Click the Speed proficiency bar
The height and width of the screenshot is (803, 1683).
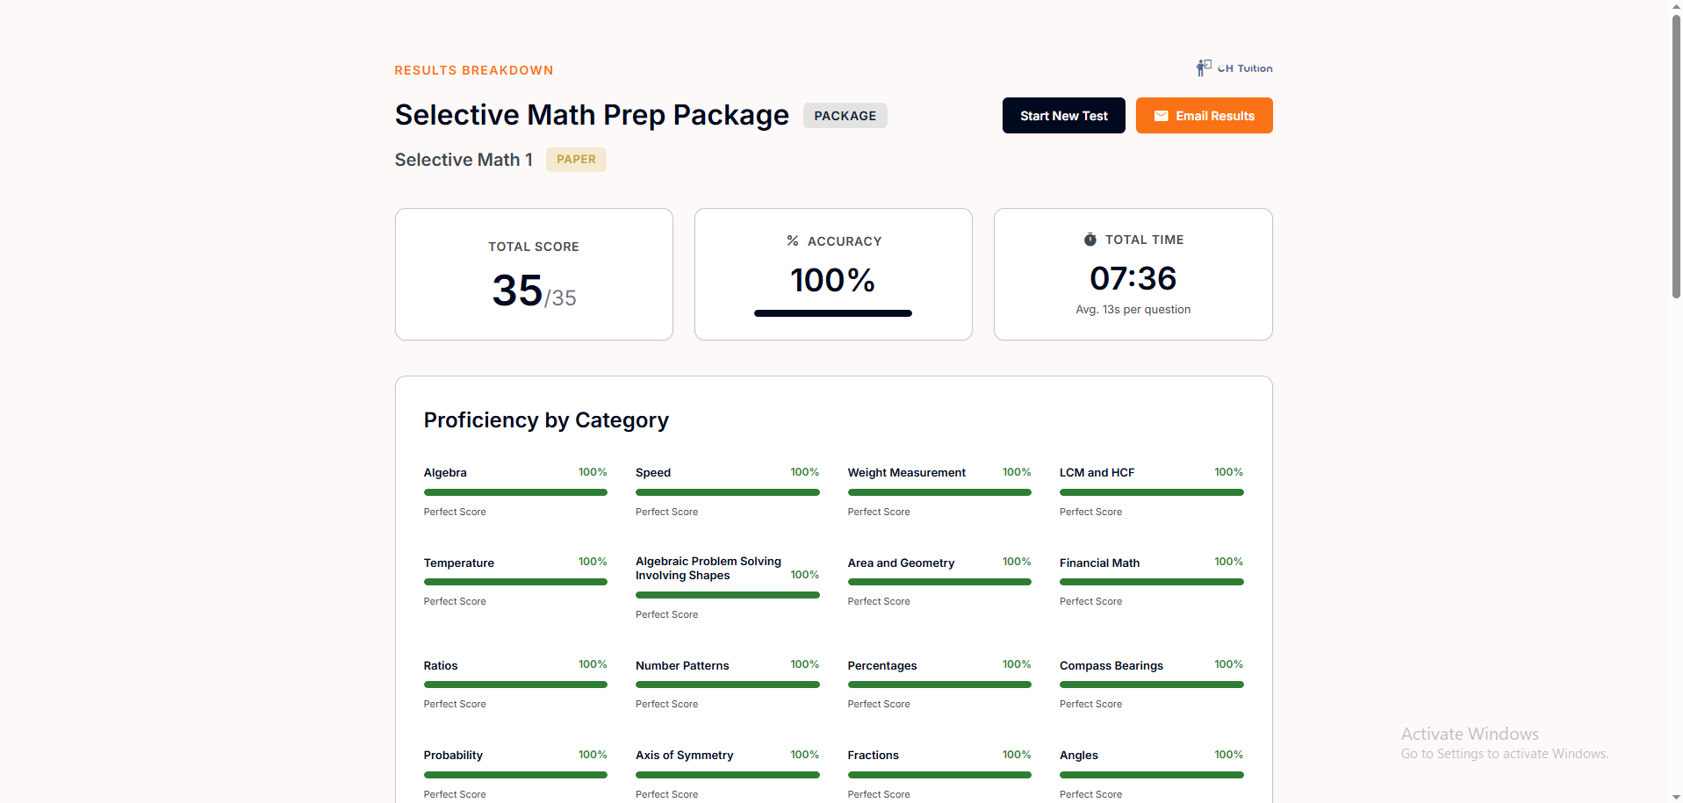click(727, 492)
